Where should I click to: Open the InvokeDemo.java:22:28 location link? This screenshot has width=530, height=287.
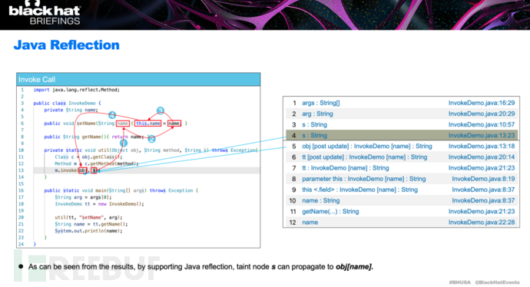pyautogui.click(x=482, y=223)
